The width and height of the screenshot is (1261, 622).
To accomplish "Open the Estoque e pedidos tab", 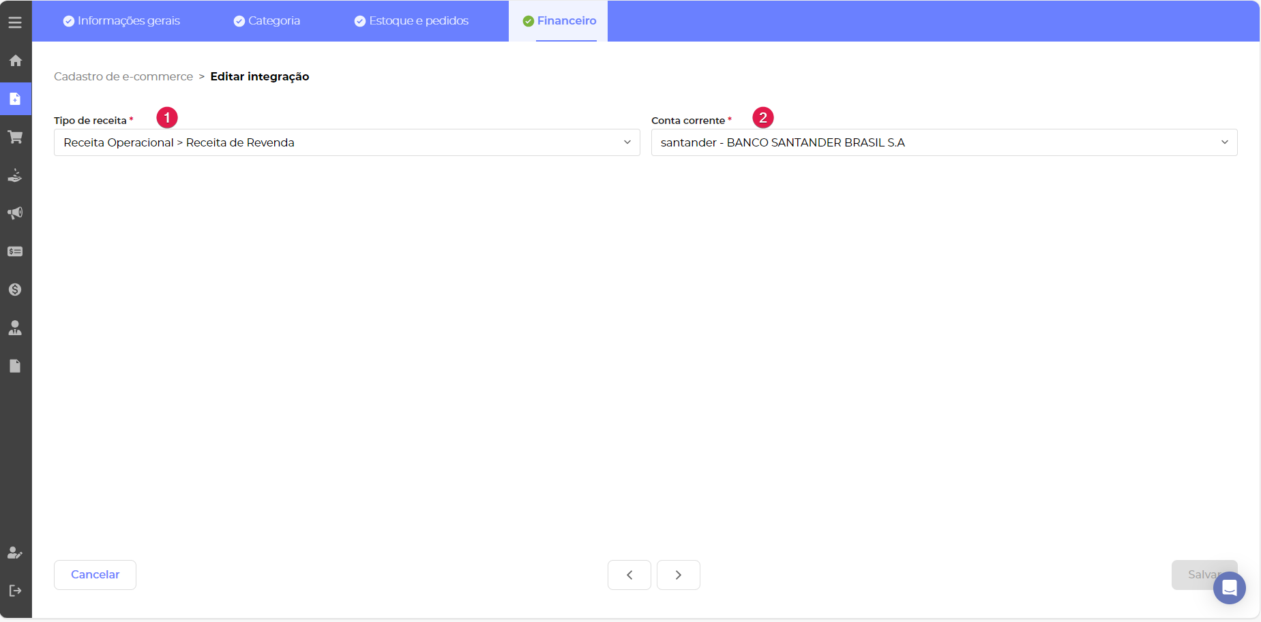I will 411,21.
